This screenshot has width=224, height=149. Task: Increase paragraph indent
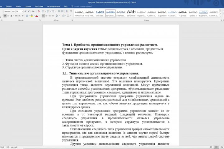62,11
